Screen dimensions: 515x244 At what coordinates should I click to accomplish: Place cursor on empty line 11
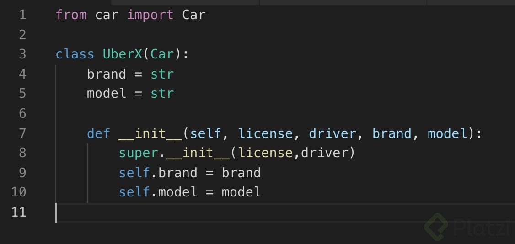click(x=285, y=212)
